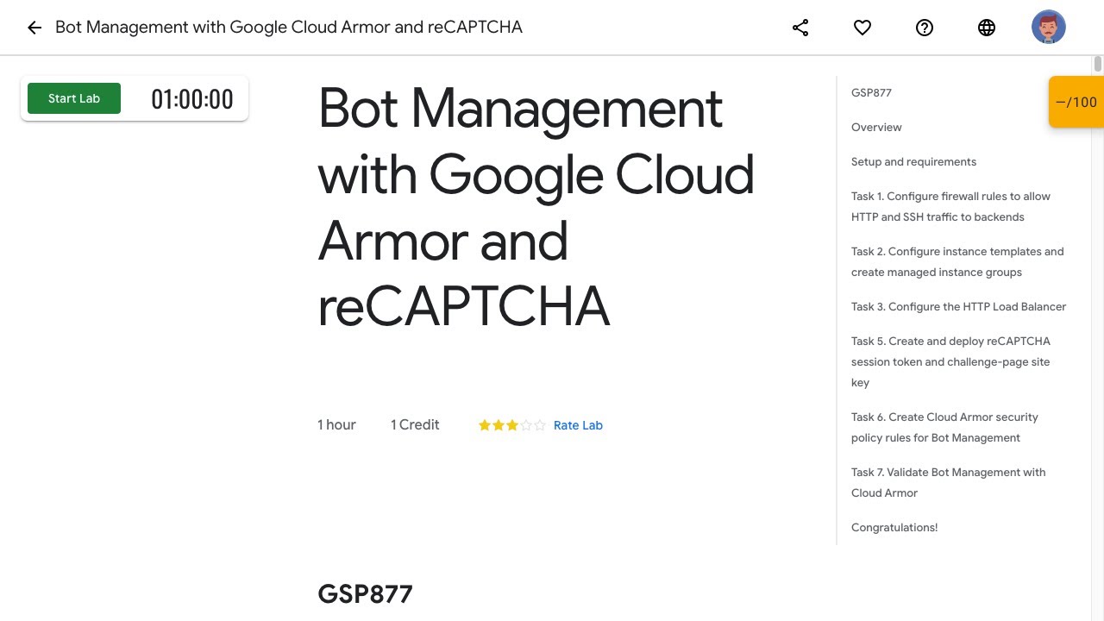Screen dimensions: 1104x621
Task: Open the score badge showing —/100
Action: pos(1076,102)
